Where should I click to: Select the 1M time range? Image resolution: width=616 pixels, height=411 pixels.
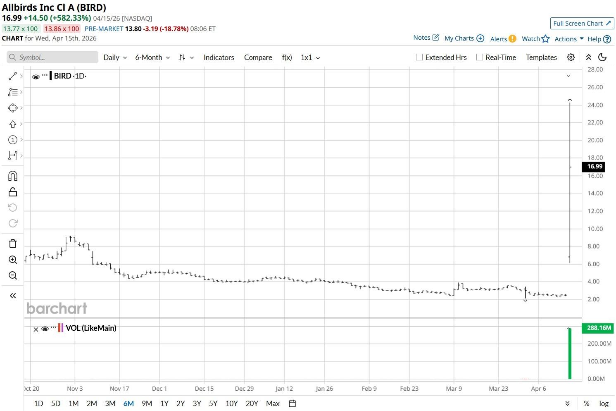pyautogui.click(x=74, y=404)
